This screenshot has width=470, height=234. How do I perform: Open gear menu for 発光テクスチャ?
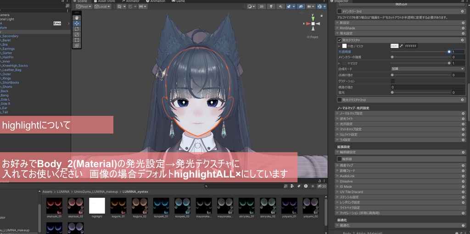point(463,40)
